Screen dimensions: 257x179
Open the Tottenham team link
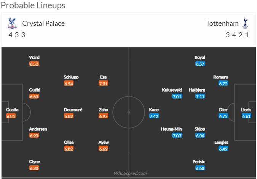(x=222, y=24)
